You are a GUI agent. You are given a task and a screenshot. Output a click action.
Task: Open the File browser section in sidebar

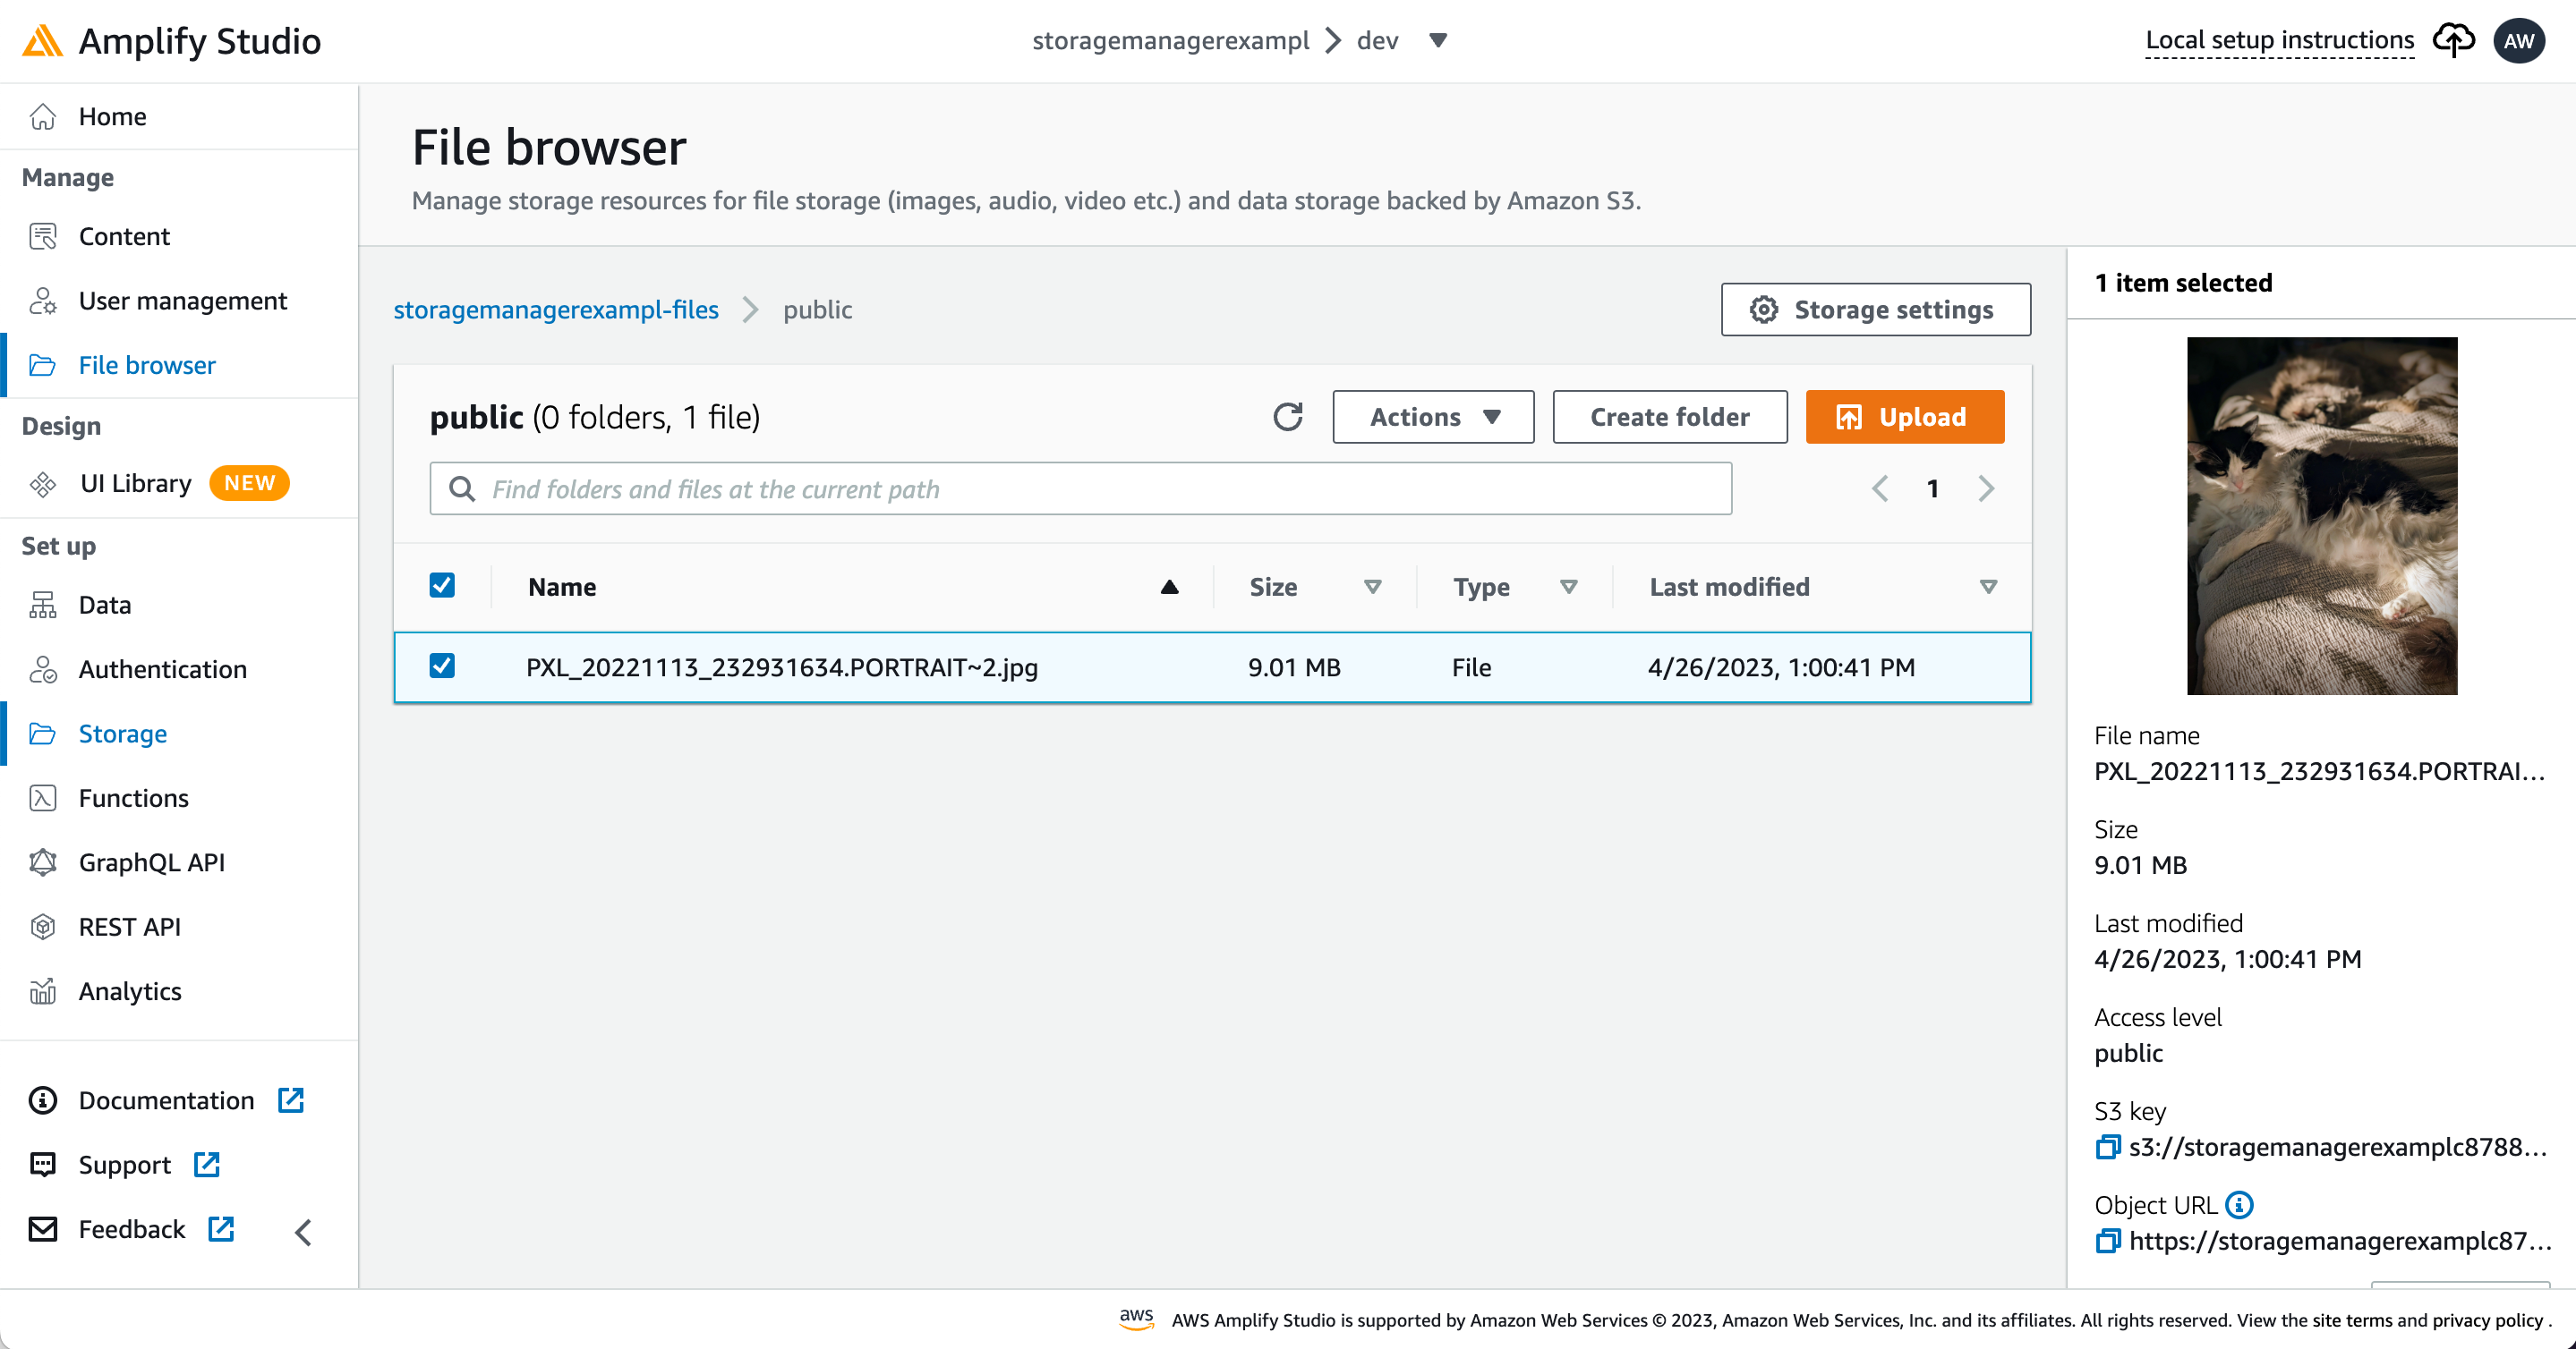(x=147, y=365)
